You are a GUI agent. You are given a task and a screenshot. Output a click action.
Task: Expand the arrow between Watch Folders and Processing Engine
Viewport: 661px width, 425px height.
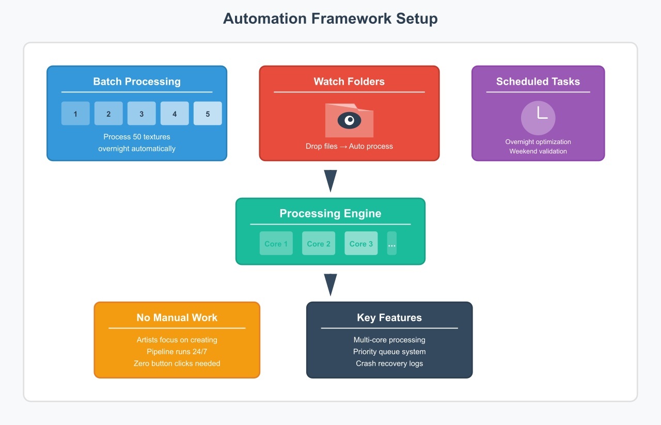pos(330,179)
